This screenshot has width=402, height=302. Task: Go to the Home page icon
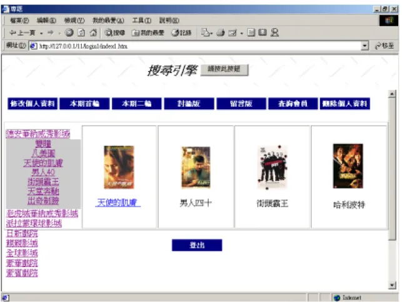(93, 32)
